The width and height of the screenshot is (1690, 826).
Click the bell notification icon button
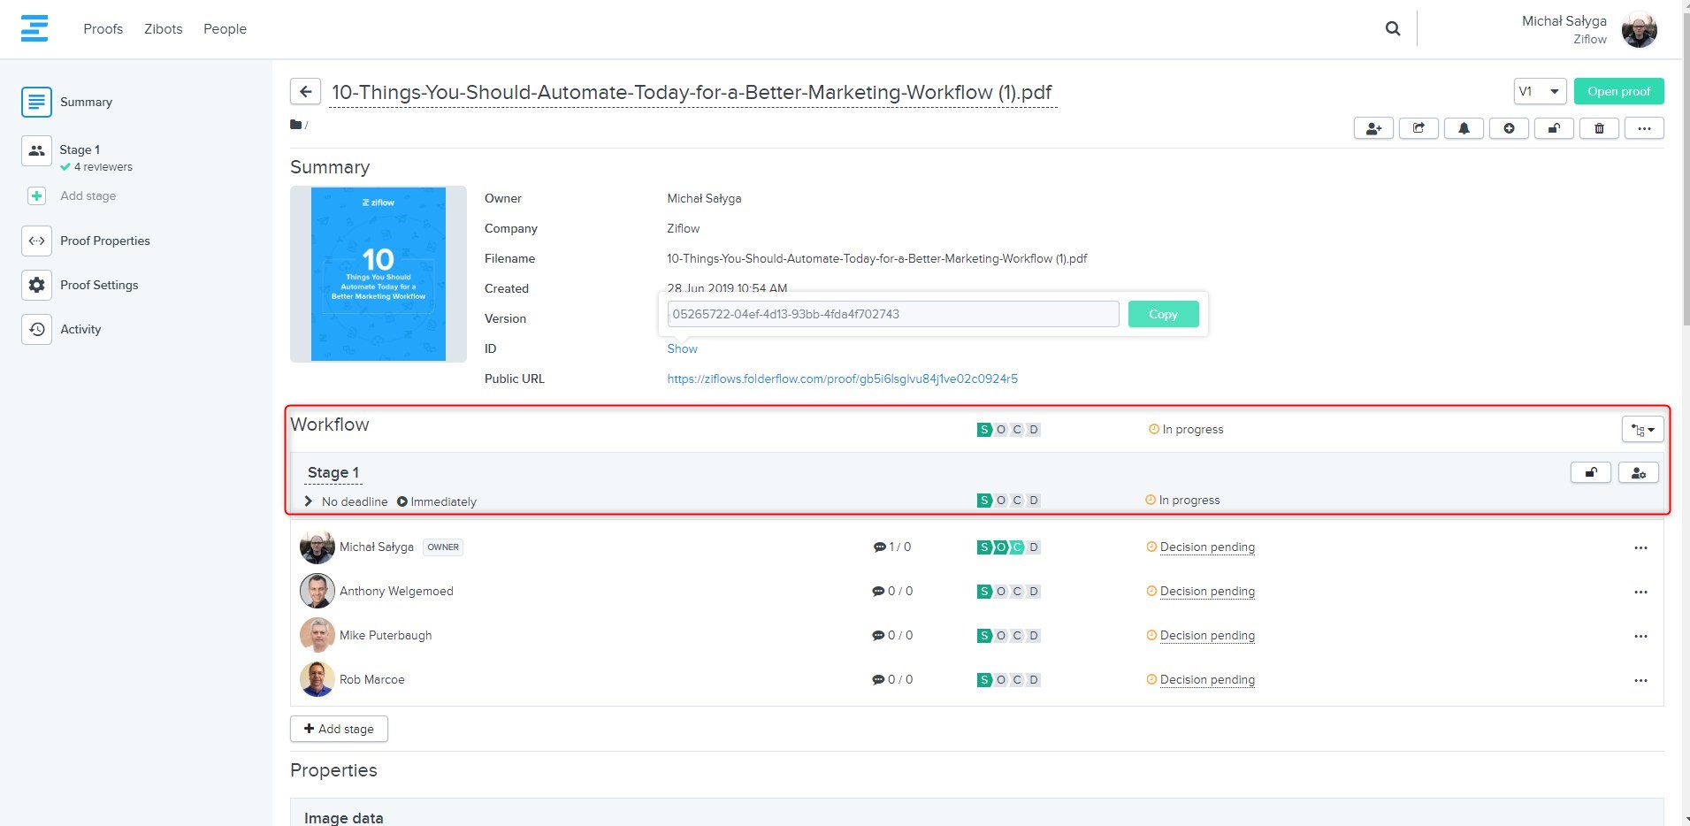click(1464, 128)
